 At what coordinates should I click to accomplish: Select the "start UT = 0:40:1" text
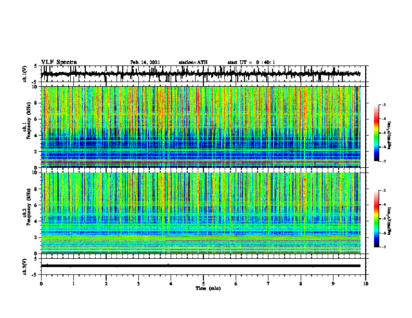[251, 62]
